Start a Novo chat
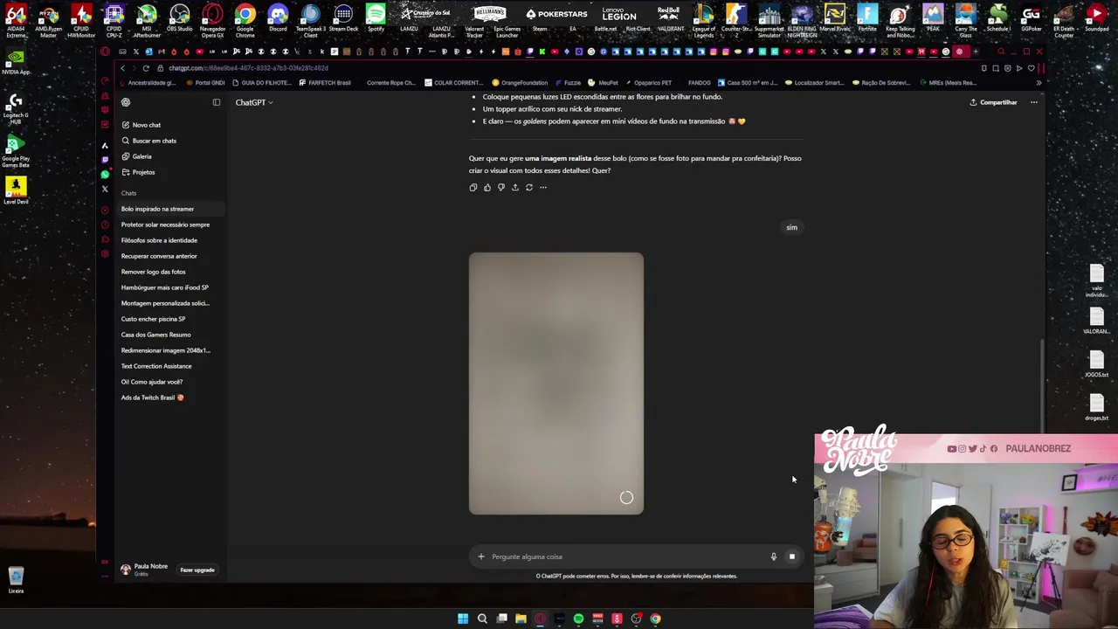The image size is (1118, 629). (x=141, y=125)
